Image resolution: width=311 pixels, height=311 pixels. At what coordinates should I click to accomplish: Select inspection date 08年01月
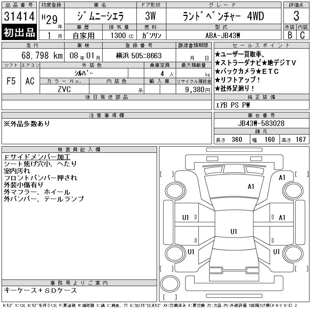point(85,56)
